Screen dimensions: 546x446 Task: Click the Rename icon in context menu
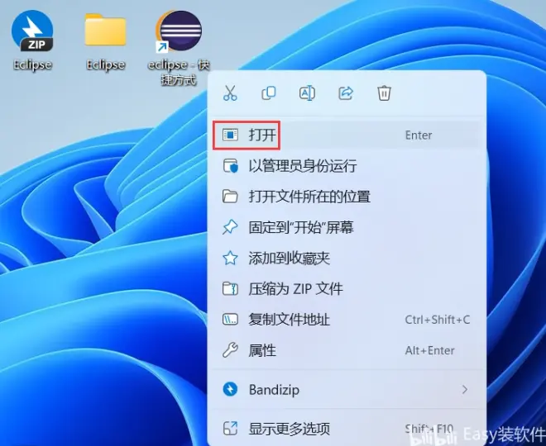307,93
